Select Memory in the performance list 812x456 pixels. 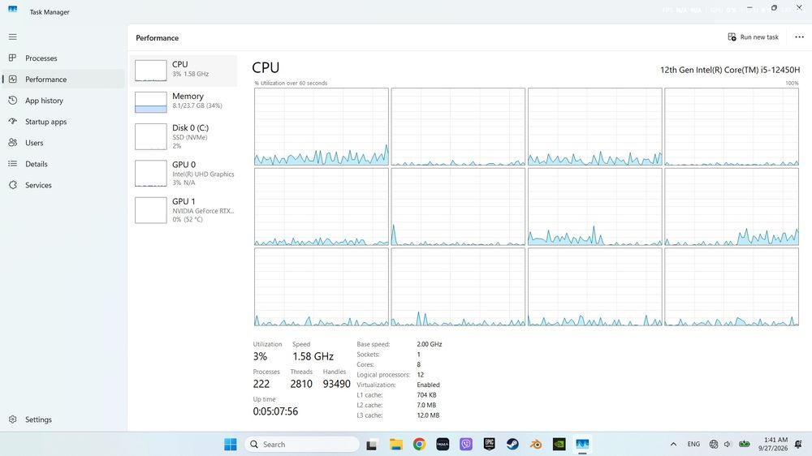point(184,102)
